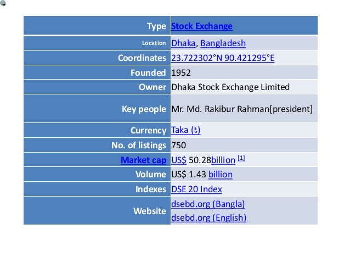Screen dimensions: 350x263
Task: Click the billion link in Volume row
Action: click(x=221, y=174)
